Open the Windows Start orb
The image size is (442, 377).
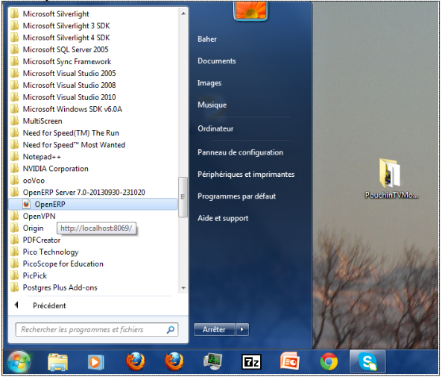[19, 362]
